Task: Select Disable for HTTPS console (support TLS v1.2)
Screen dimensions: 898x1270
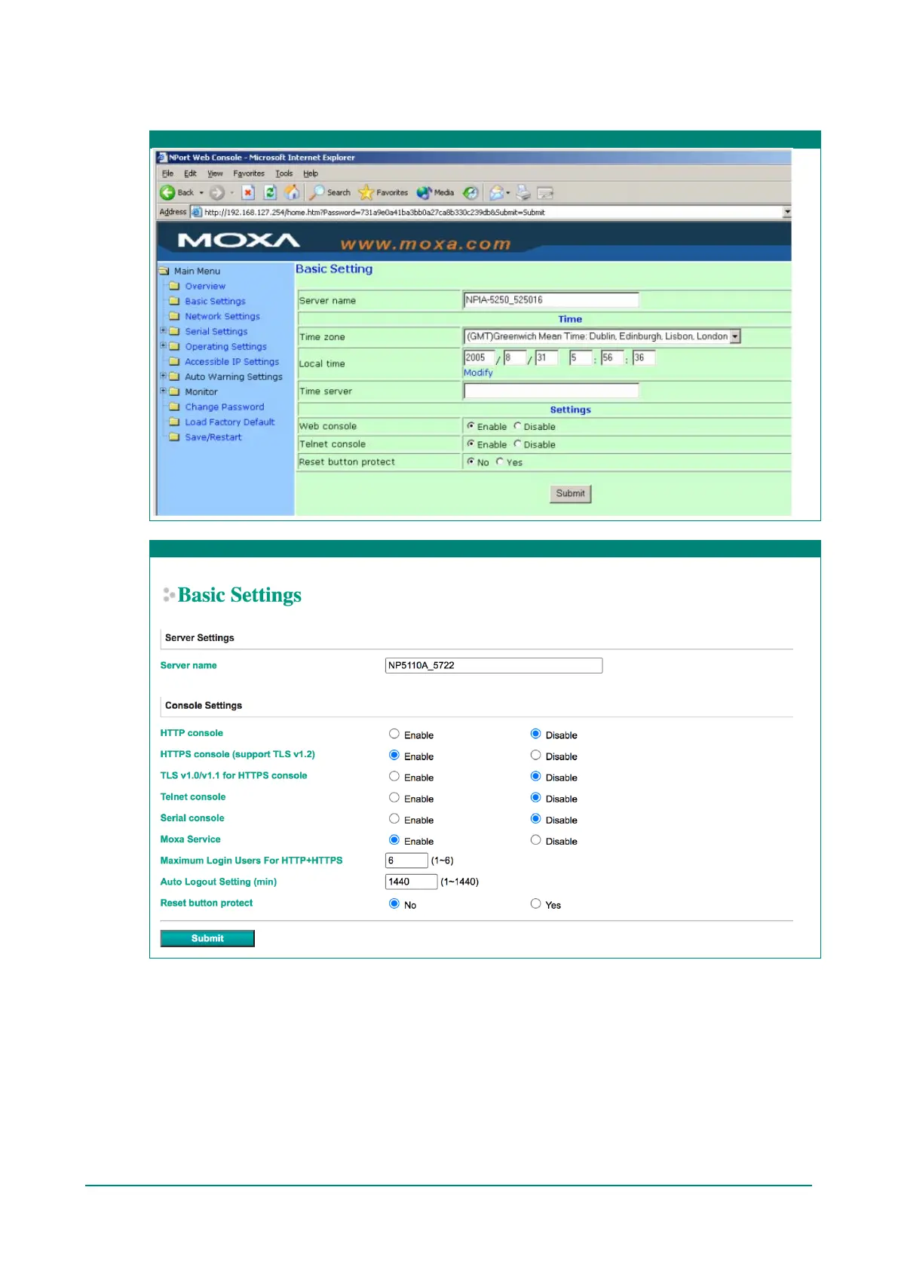Action: [x=536, y=755]
